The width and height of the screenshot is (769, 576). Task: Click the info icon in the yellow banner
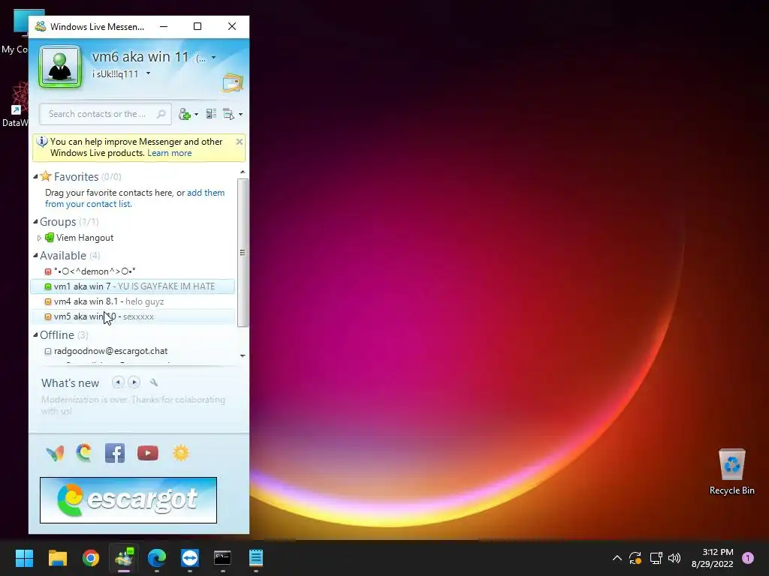pyautogui.click(x=42, y=142)
